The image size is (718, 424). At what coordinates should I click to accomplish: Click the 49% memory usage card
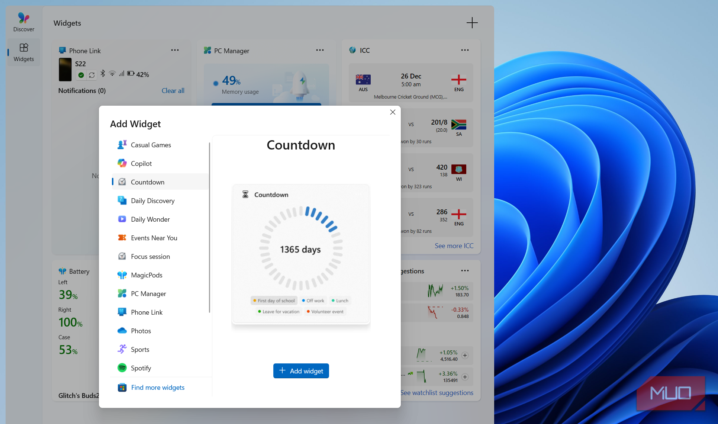point(266,84)
